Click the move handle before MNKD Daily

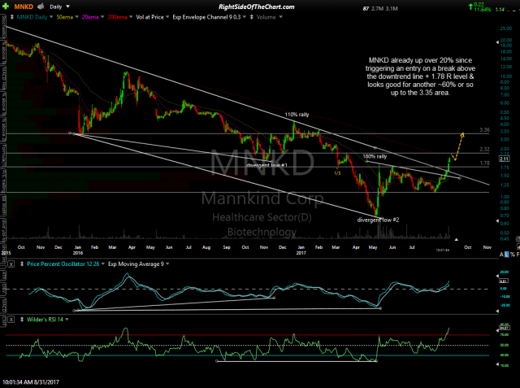tap(12, 17)
